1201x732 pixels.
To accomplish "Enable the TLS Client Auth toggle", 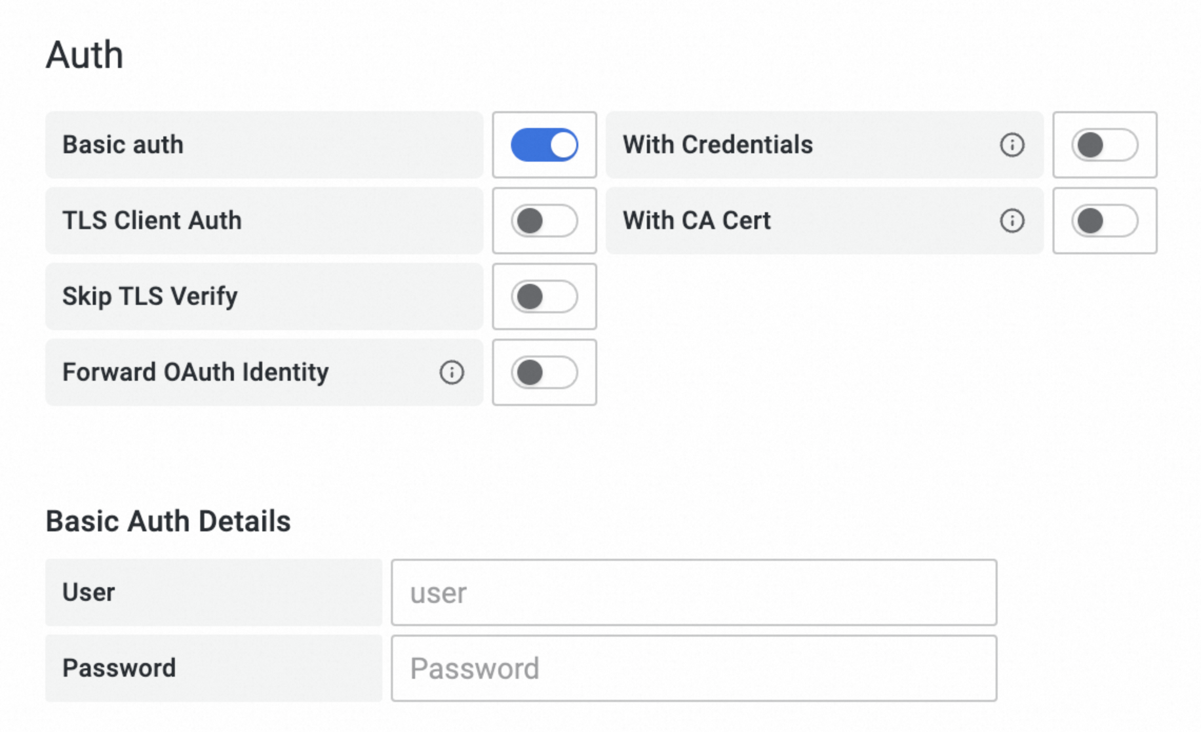I will click(x=544, y=221).
